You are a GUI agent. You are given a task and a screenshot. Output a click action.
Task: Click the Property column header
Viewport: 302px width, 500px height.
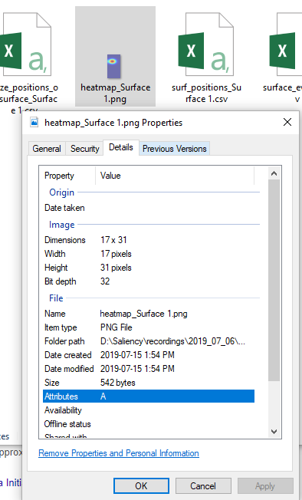tap(67, 176)
